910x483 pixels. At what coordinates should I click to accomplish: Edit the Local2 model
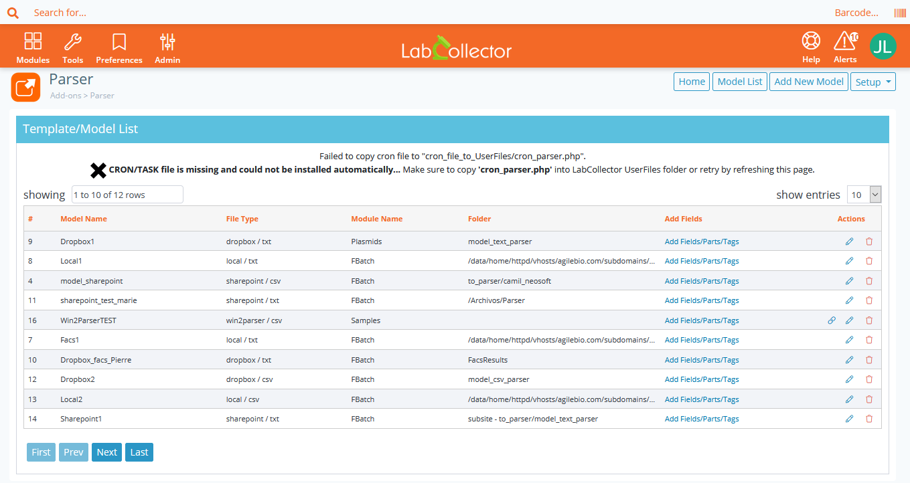click(x=850, y=399)
